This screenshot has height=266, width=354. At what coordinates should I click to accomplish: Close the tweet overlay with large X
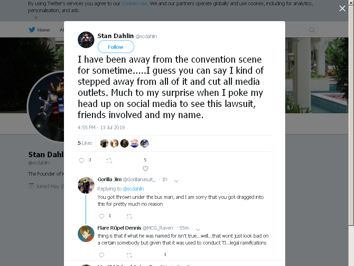point(342,8)
